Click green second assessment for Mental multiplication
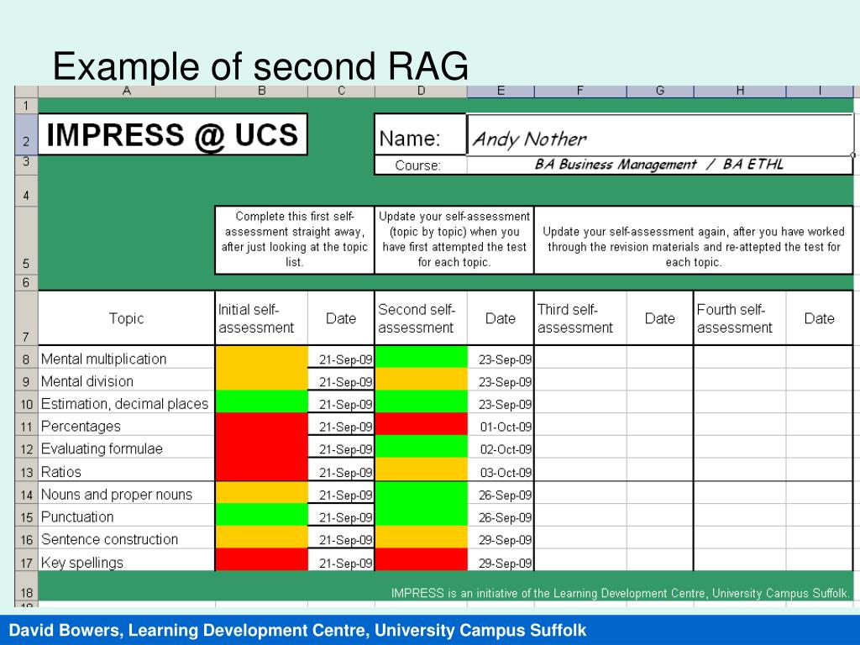The width and height of the screenshot is (860, 645). coord(422,357)
